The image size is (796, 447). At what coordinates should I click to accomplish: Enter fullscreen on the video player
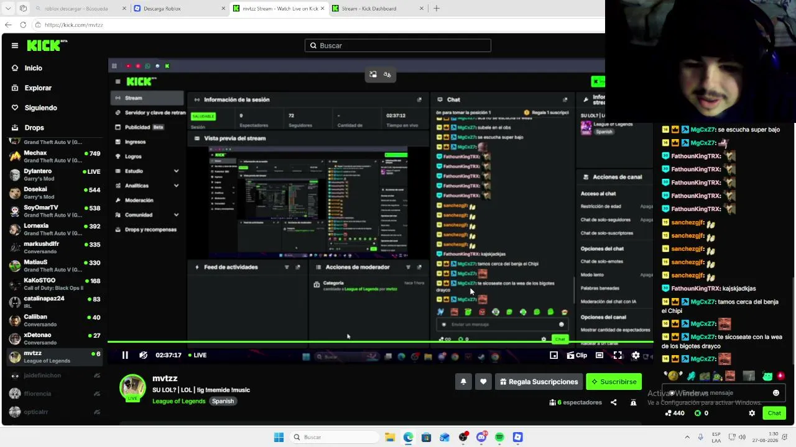pos(618,355)
